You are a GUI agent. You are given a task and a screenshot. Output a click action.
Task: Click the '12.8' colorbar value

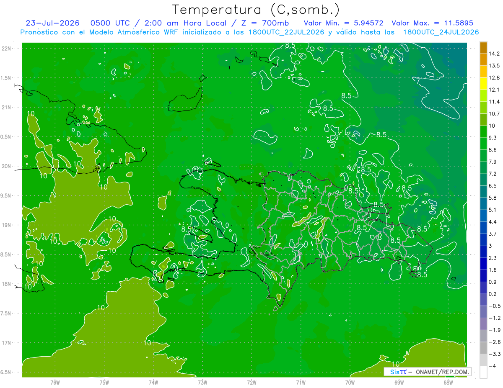click(495, 78)
